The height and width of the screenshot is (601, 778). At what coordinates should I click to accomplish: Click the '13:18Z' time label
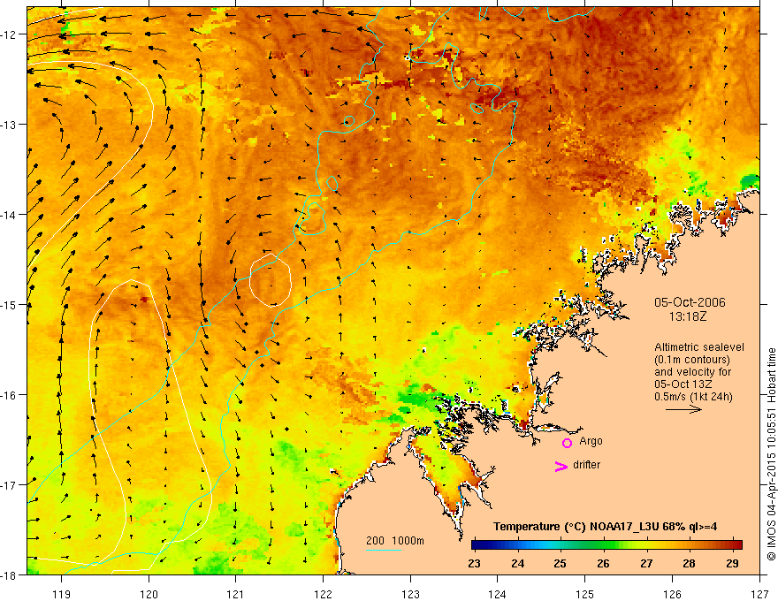pyautogui.click(x=687, y=316)
